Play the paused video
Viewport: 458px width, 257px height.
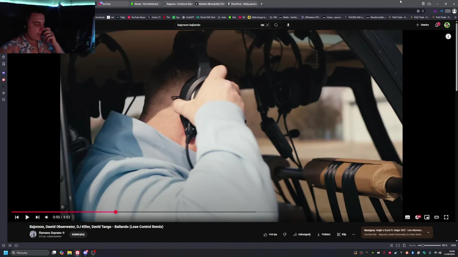(x=27, y=217)
